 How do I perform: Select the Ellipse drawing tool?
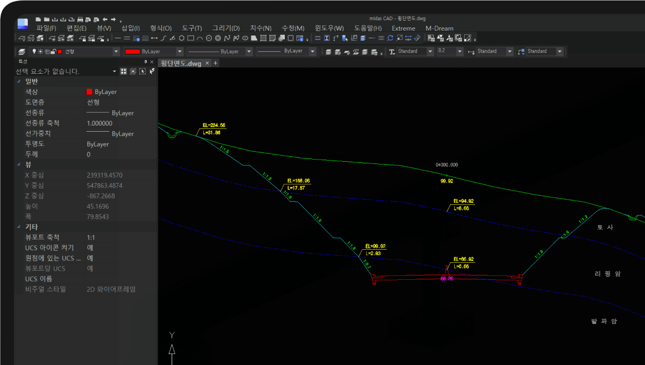(x=245, y=38)
